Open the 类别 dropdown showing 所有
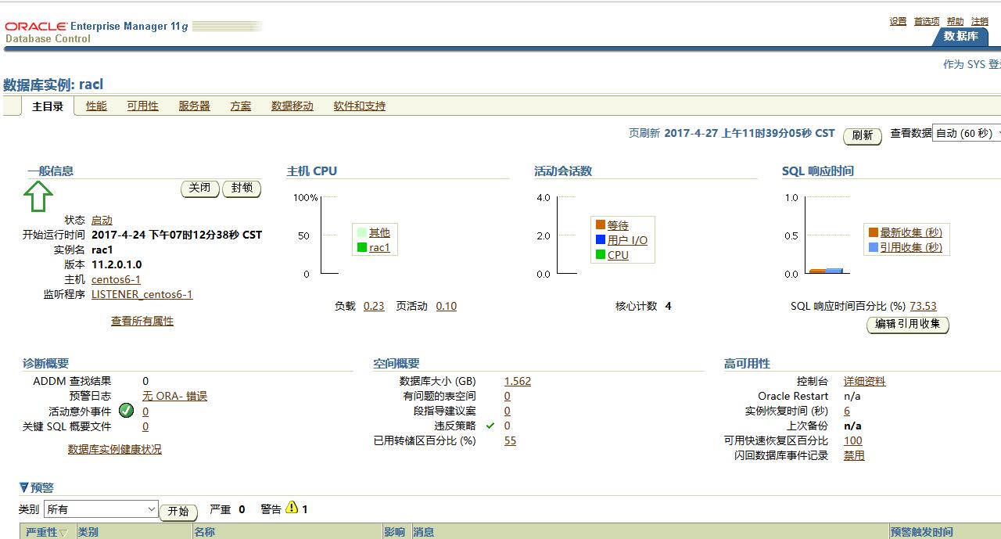The height and width of the screenshot is (539, 1001). click(x=101, y=509)
